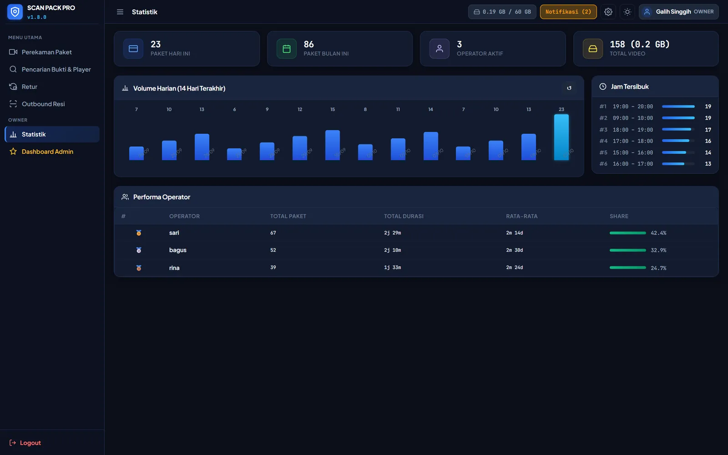Click the Operator Aktif person icon
Screen dimensions: 728x455
pyautogui.click(x=440, y=49)
